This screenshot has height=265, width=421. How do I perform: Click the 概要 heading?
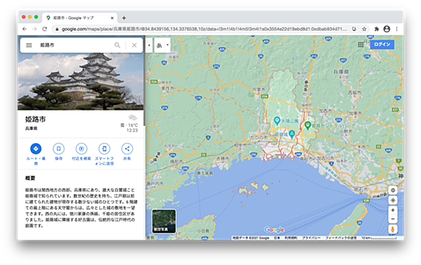point(30,178)
